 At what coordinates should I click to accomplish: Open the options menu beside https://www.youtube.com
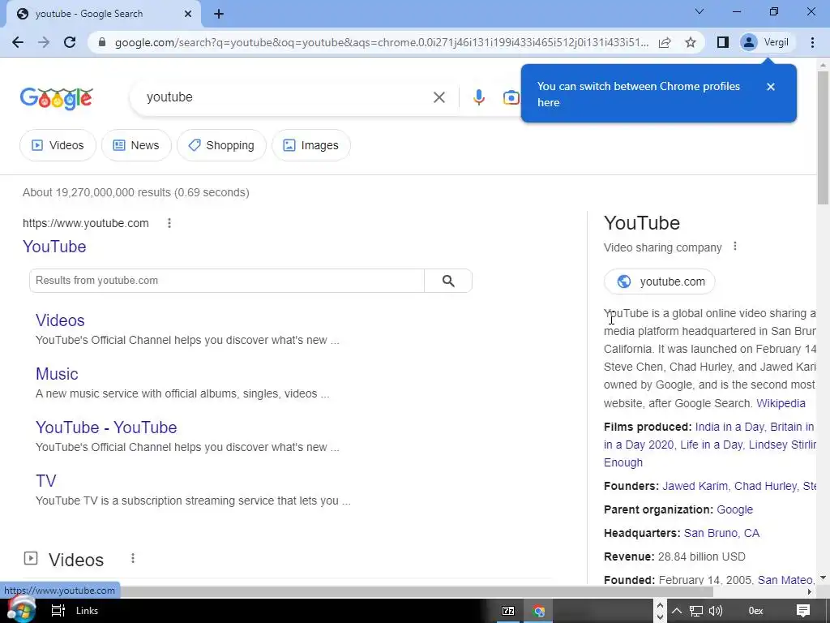(169, 223)
